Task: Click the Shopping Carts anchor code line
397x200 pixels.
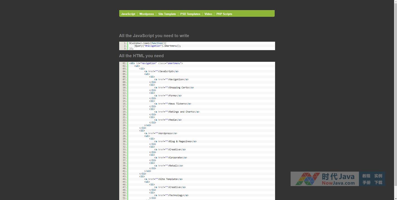Action: click(x=174, y=87)
